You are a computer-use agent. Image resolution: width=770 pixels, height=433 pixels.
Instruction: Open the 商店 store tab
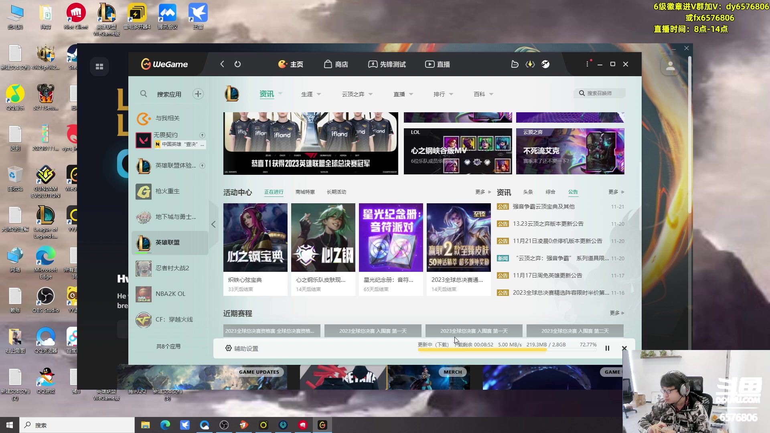point(336,64)
